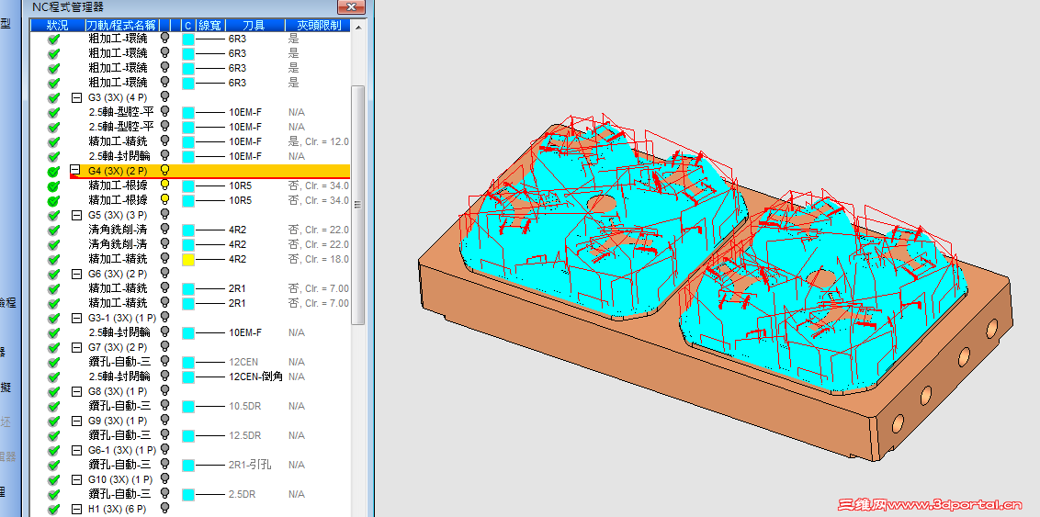Click the green status check of G4 group
Screen dimensions: 1040x517
(x=53, y=172)
